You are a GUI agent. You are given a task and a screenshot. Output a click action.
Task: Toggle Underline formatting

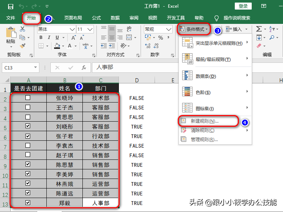57,37
